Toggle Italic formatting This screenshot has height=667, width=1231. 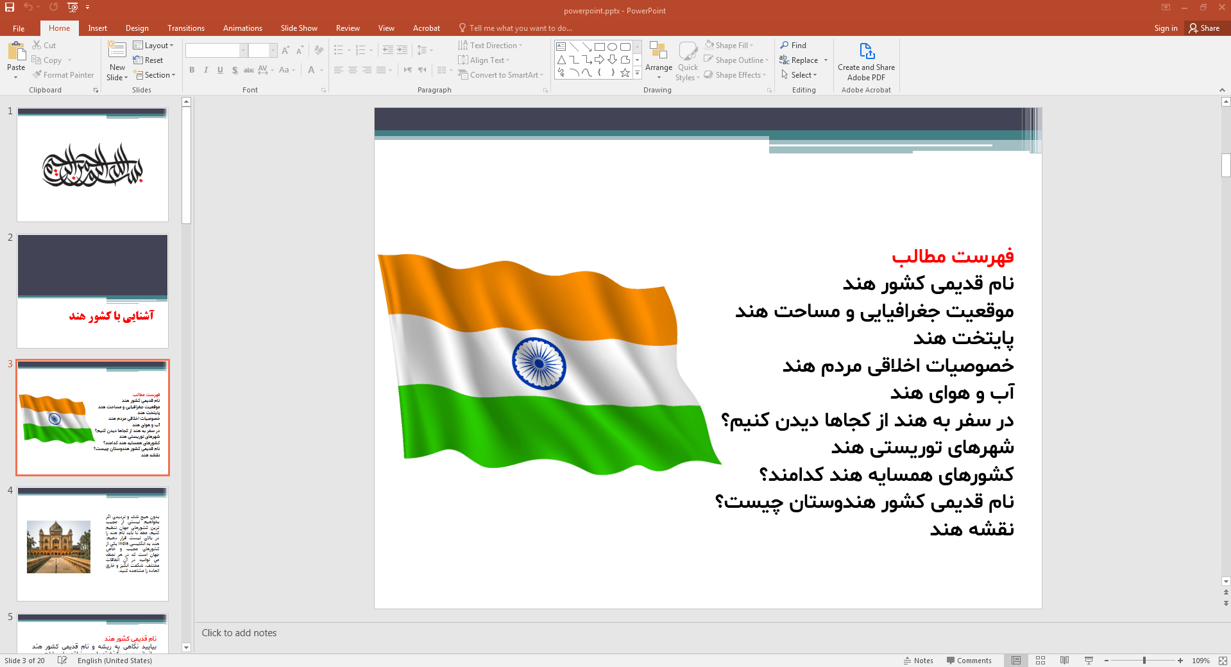206,70
